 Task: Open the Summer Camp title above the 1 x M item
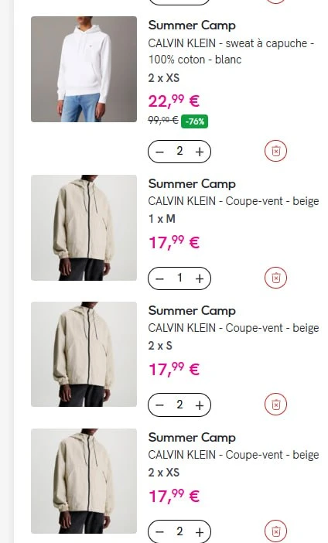192,183
